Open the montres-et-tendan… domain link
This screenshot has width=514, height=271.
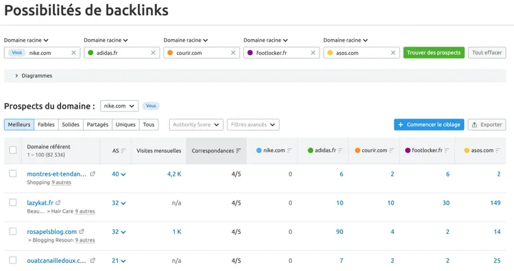click(x=57, y=174)
